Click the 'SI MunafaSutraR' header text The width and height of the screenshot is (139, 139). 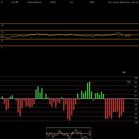click(x=34, y=2)
